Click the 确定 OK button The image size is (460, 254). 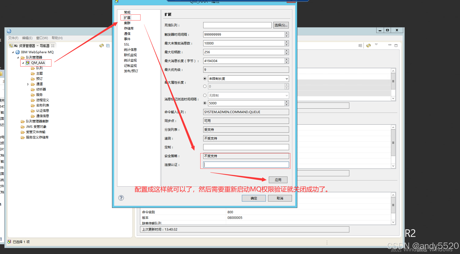(254, 198)
